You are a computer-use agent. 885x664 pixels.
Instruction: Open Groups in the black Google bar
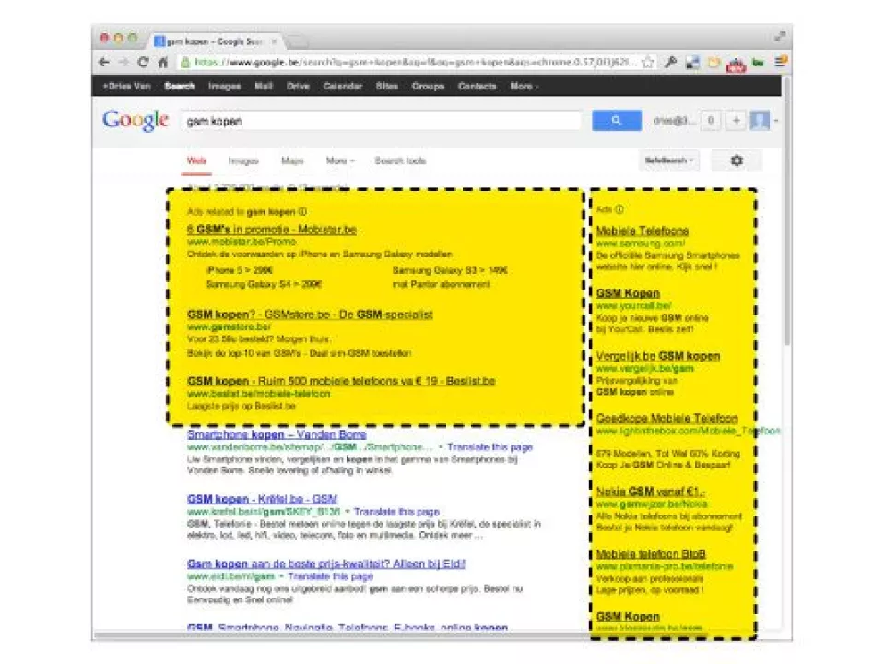coord(428,87)
